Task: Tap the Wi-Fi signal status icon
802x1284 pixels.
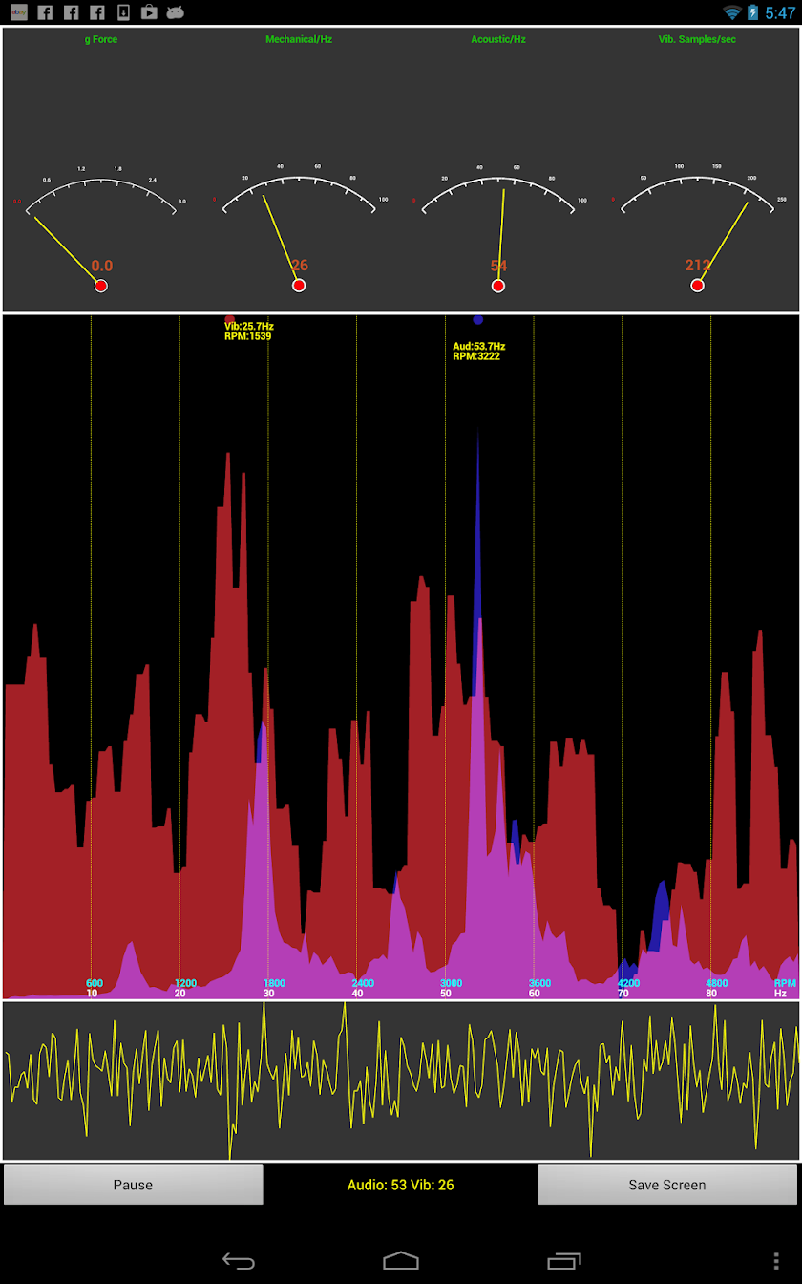Action: click(x=732, y=12)
